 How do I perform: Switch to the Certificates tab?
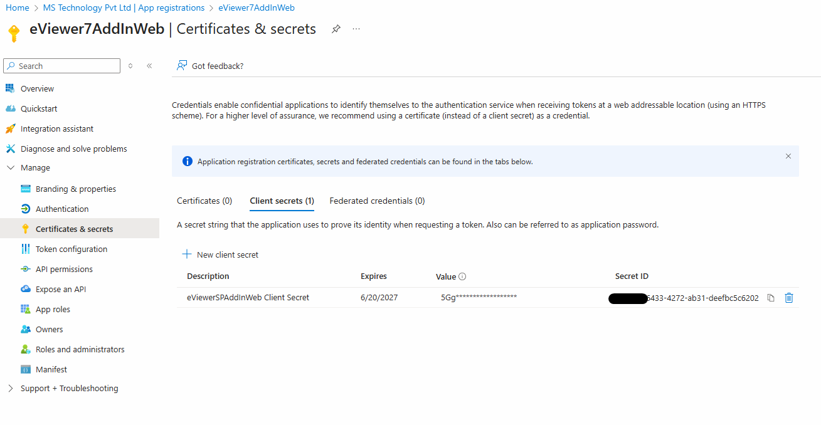tap(204, 200)
